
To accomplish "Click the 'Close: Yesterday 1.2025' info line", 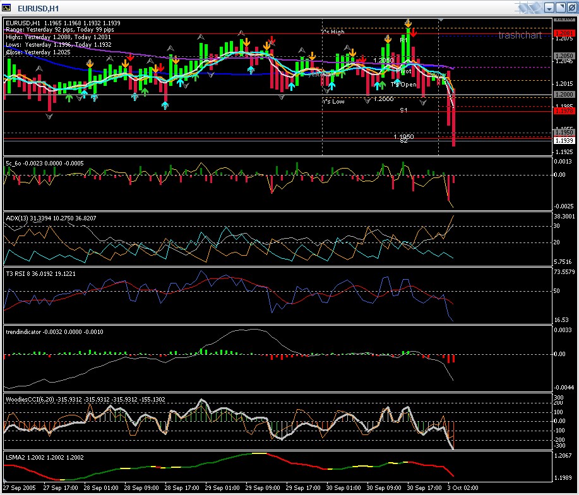I will [x=38, y=52].
